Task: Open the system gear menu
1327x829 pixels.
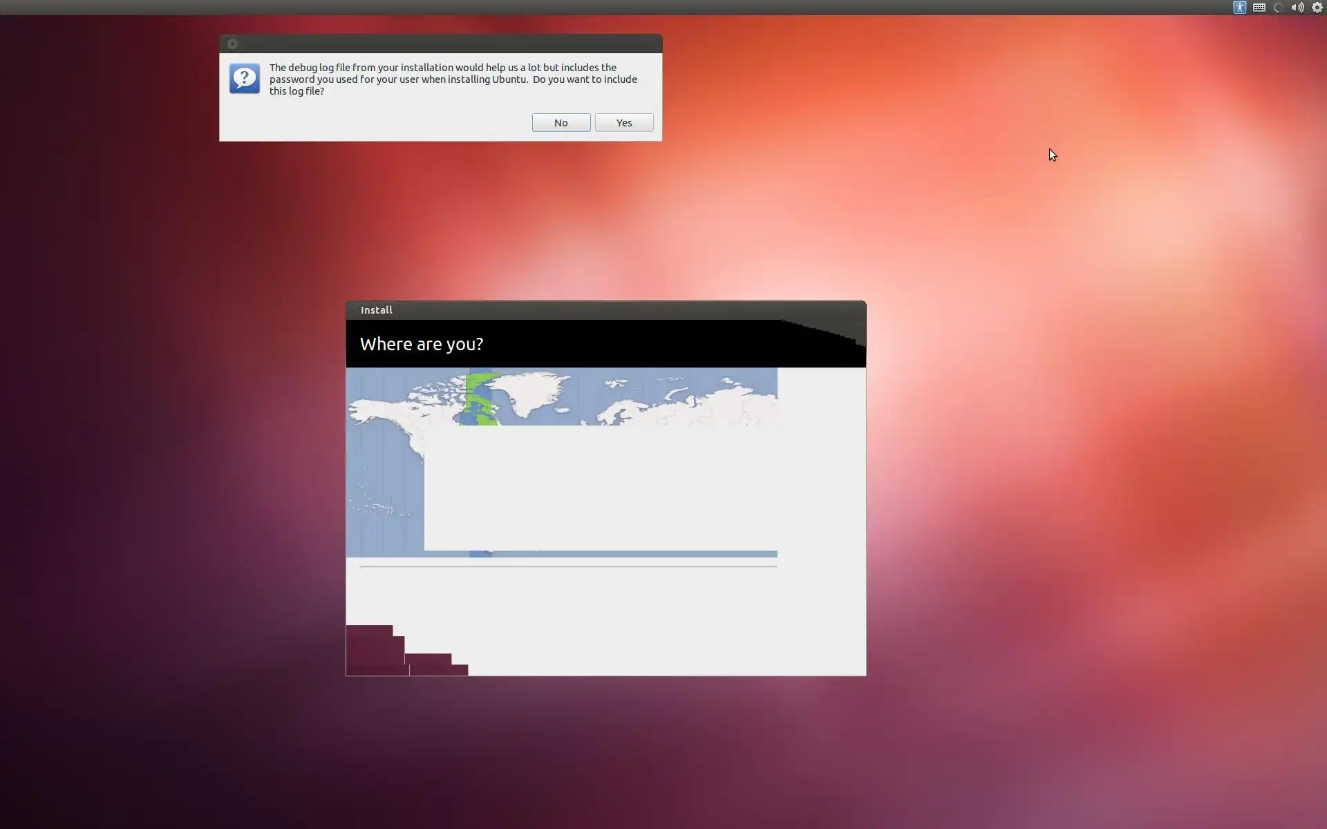Action: pos(1317,8)
